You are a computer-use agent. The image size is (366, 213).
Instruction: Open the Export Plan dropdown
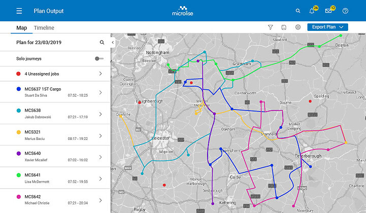(327, 27)
